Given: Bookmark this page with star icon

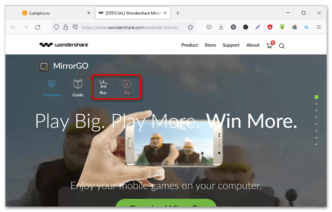Looking at the screenshot, I should (190, 27).
